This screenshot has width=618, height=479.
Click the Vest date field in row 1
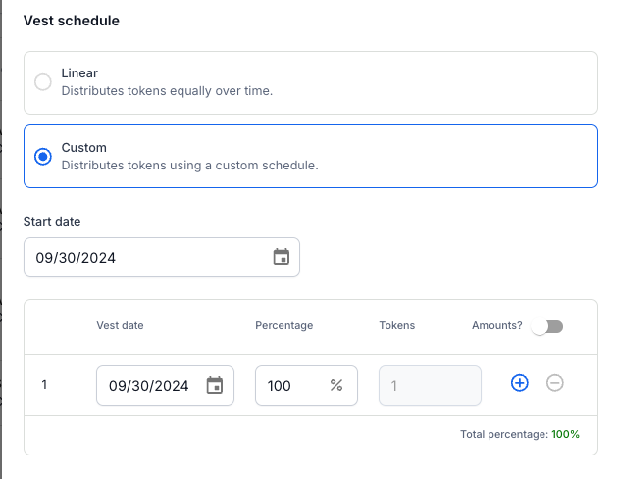tap(165, 385)
